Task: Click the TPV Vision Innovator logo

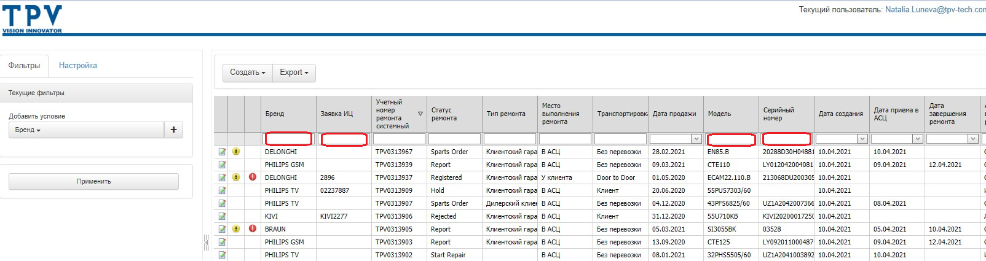Action: pyautogui.click(x=32, y=18)
